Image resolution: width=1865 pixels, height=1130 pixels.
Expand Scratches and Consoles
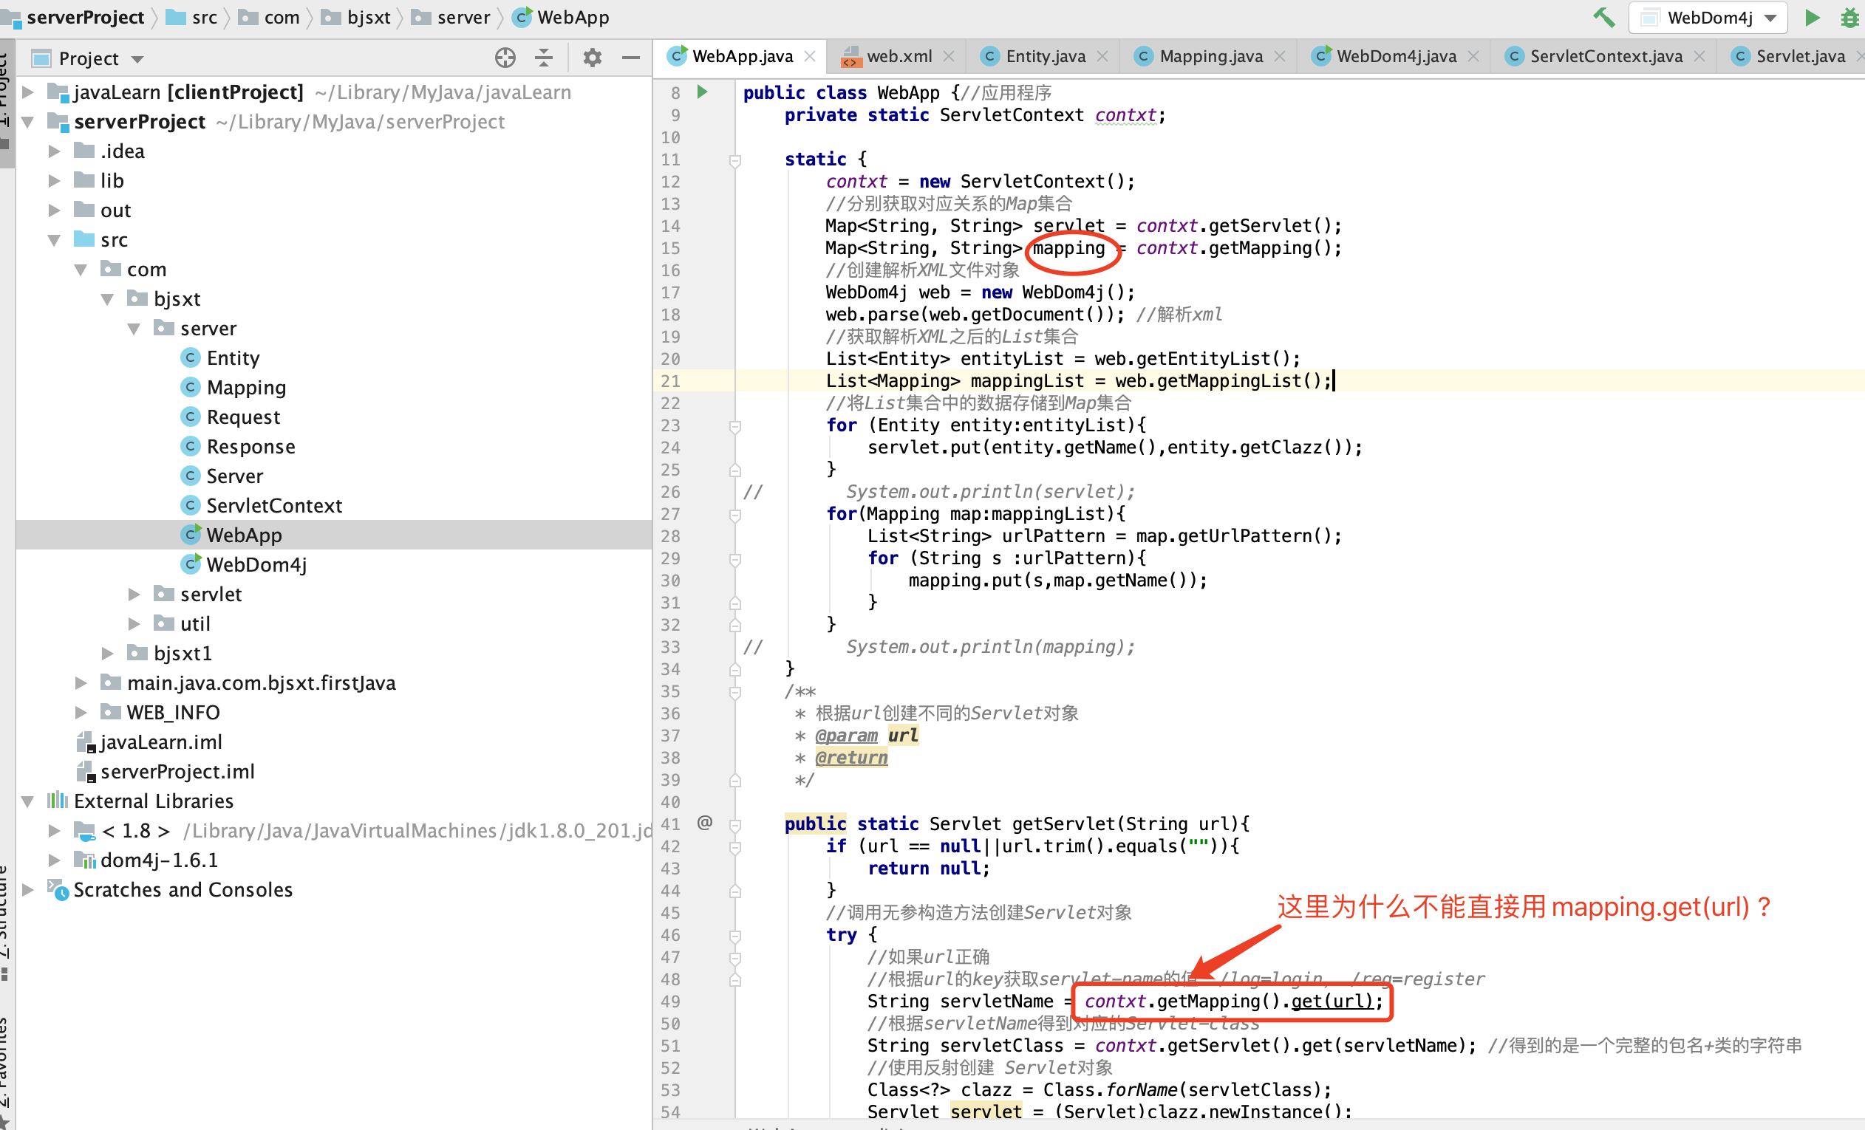[28, 889]
